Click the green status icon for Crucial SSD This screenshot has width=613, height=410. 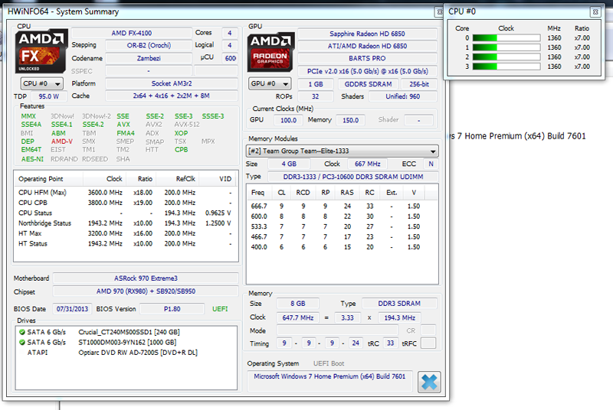point(22,332)
